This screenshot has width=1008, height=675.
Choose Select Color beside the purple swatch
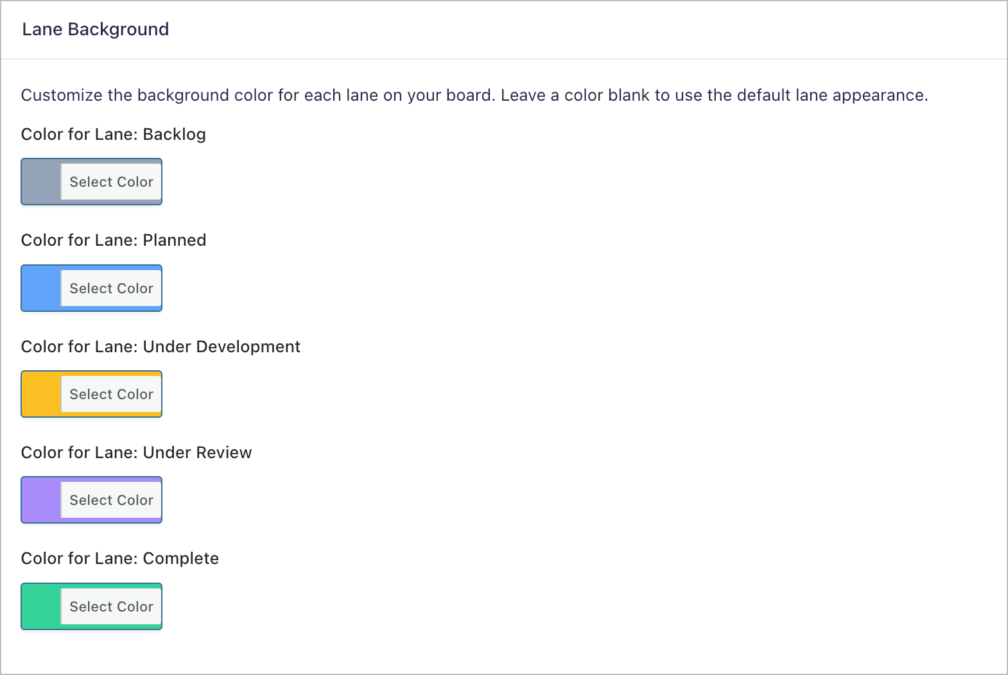(111, 500)
